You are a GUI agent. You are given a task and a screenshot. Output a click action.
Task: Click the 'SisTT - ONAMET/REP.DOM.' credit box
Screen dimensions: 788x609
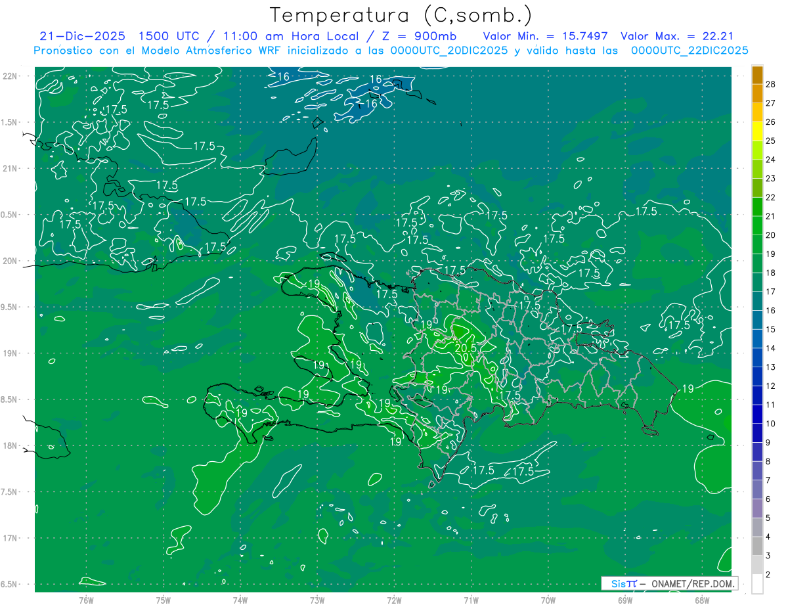point(669,583)
